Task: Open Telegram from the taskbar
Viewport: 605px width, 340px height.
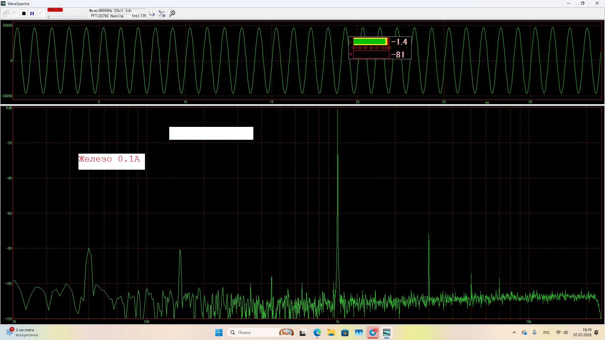Action: pyautogui.click(x=373, y=333)
